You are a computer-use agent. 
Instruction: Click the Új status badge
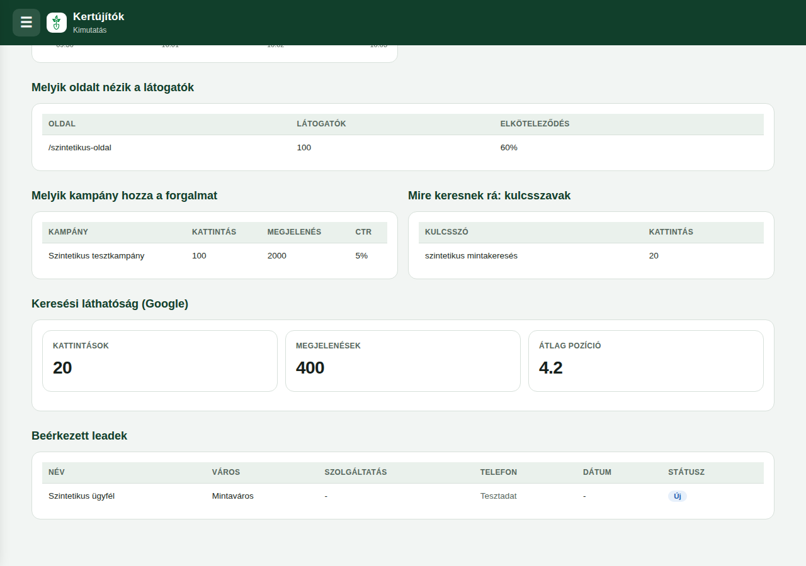tap(678, 496)
